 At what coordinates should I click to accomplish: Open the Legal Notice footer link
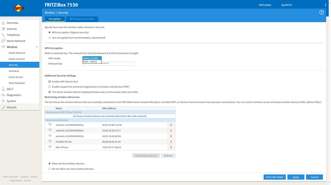point(16,180)
